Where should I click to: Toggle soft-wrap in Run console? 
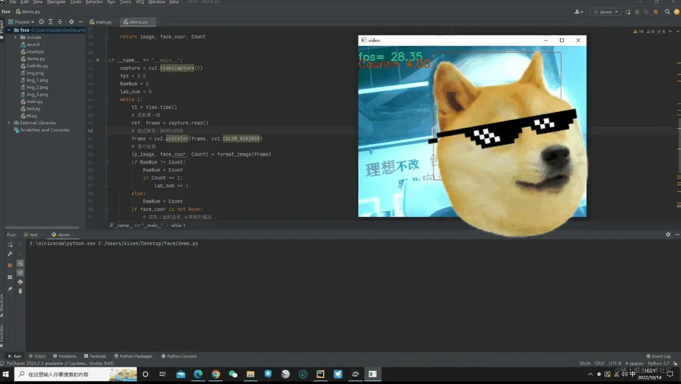pos(20,263)
